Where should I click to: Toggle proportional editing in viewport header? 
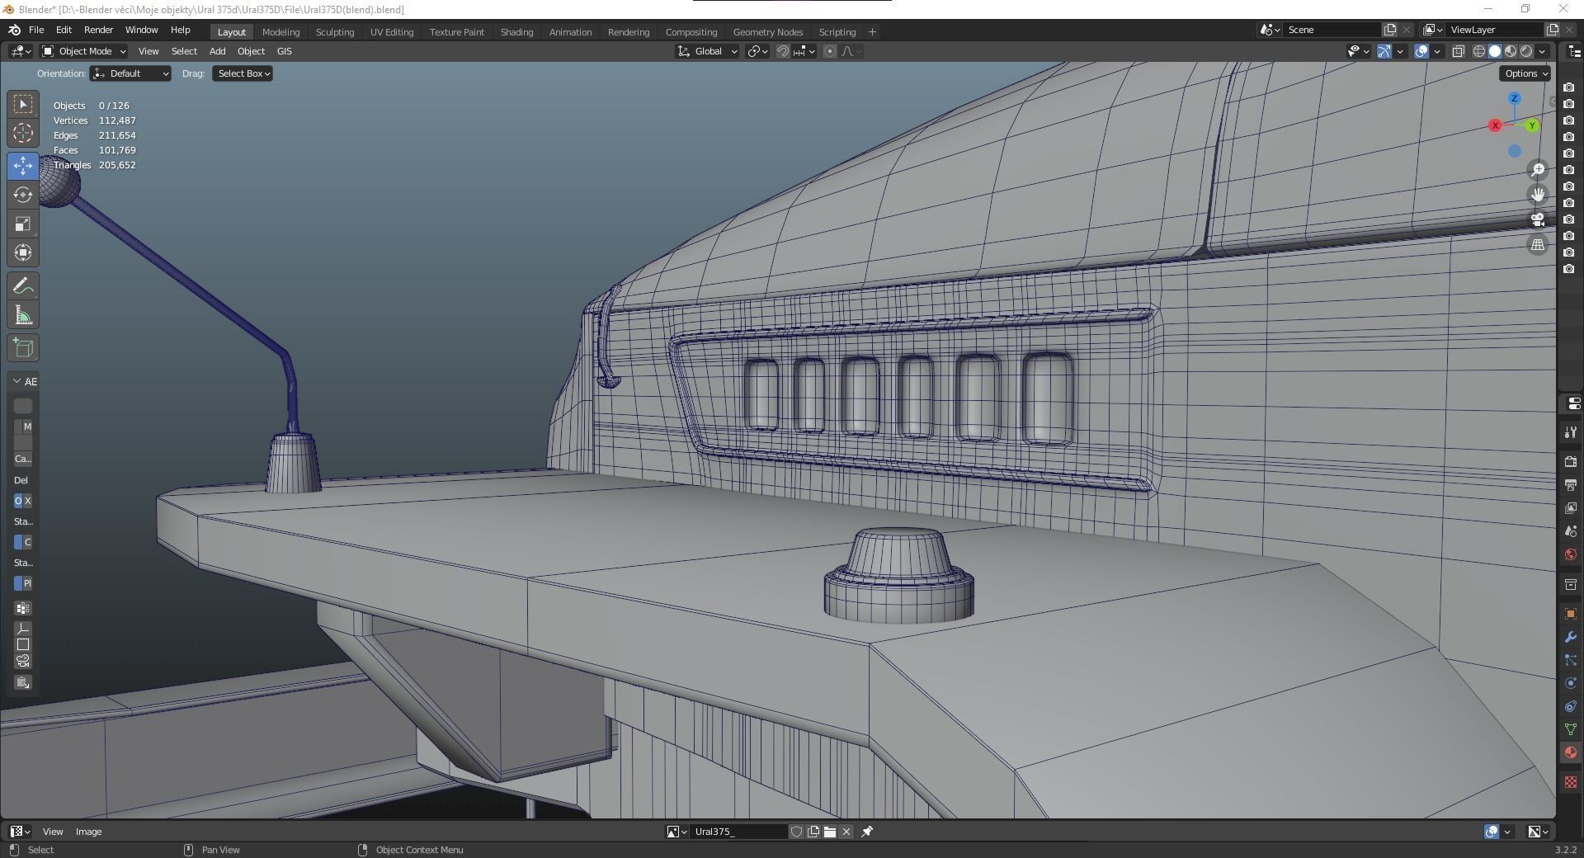(x=830, y=51)
